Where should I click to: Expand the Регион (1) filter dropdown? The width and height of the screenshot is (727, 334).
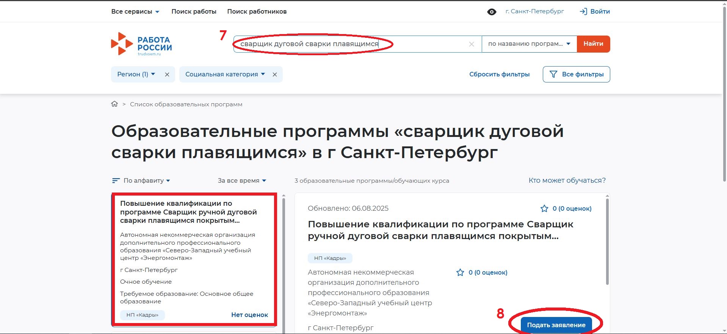point(136,75)
